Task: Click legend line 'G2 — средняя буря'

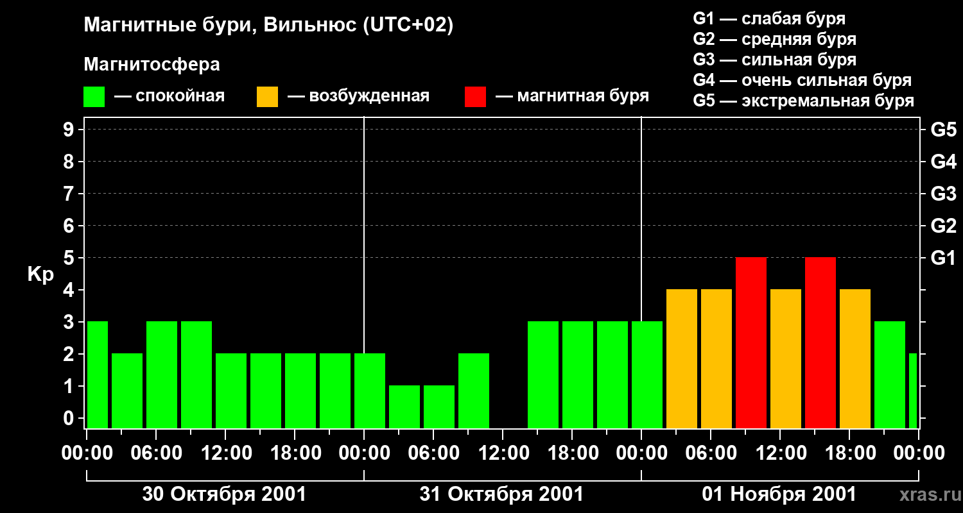Action: click(x=775, y=39)
